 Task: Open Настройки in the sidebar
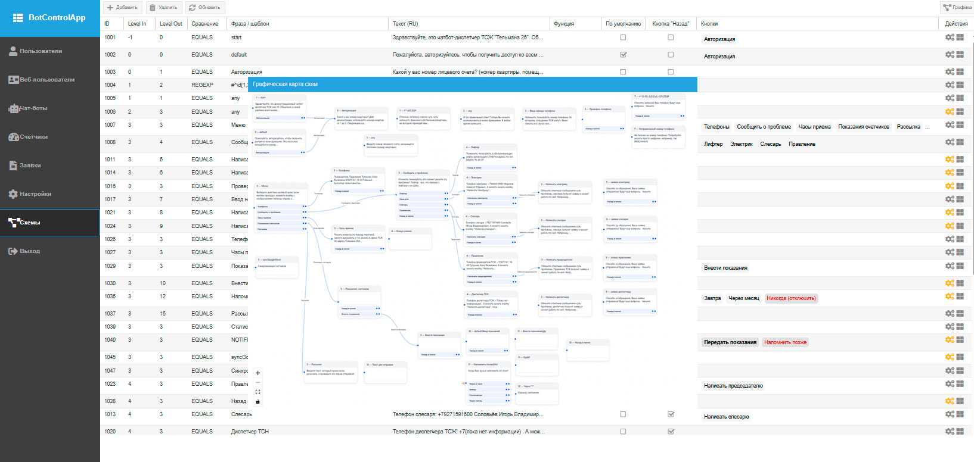coord(50,194)
